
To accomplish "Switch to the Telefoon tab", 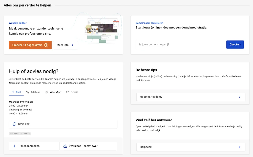I will [x=33, y=92].
